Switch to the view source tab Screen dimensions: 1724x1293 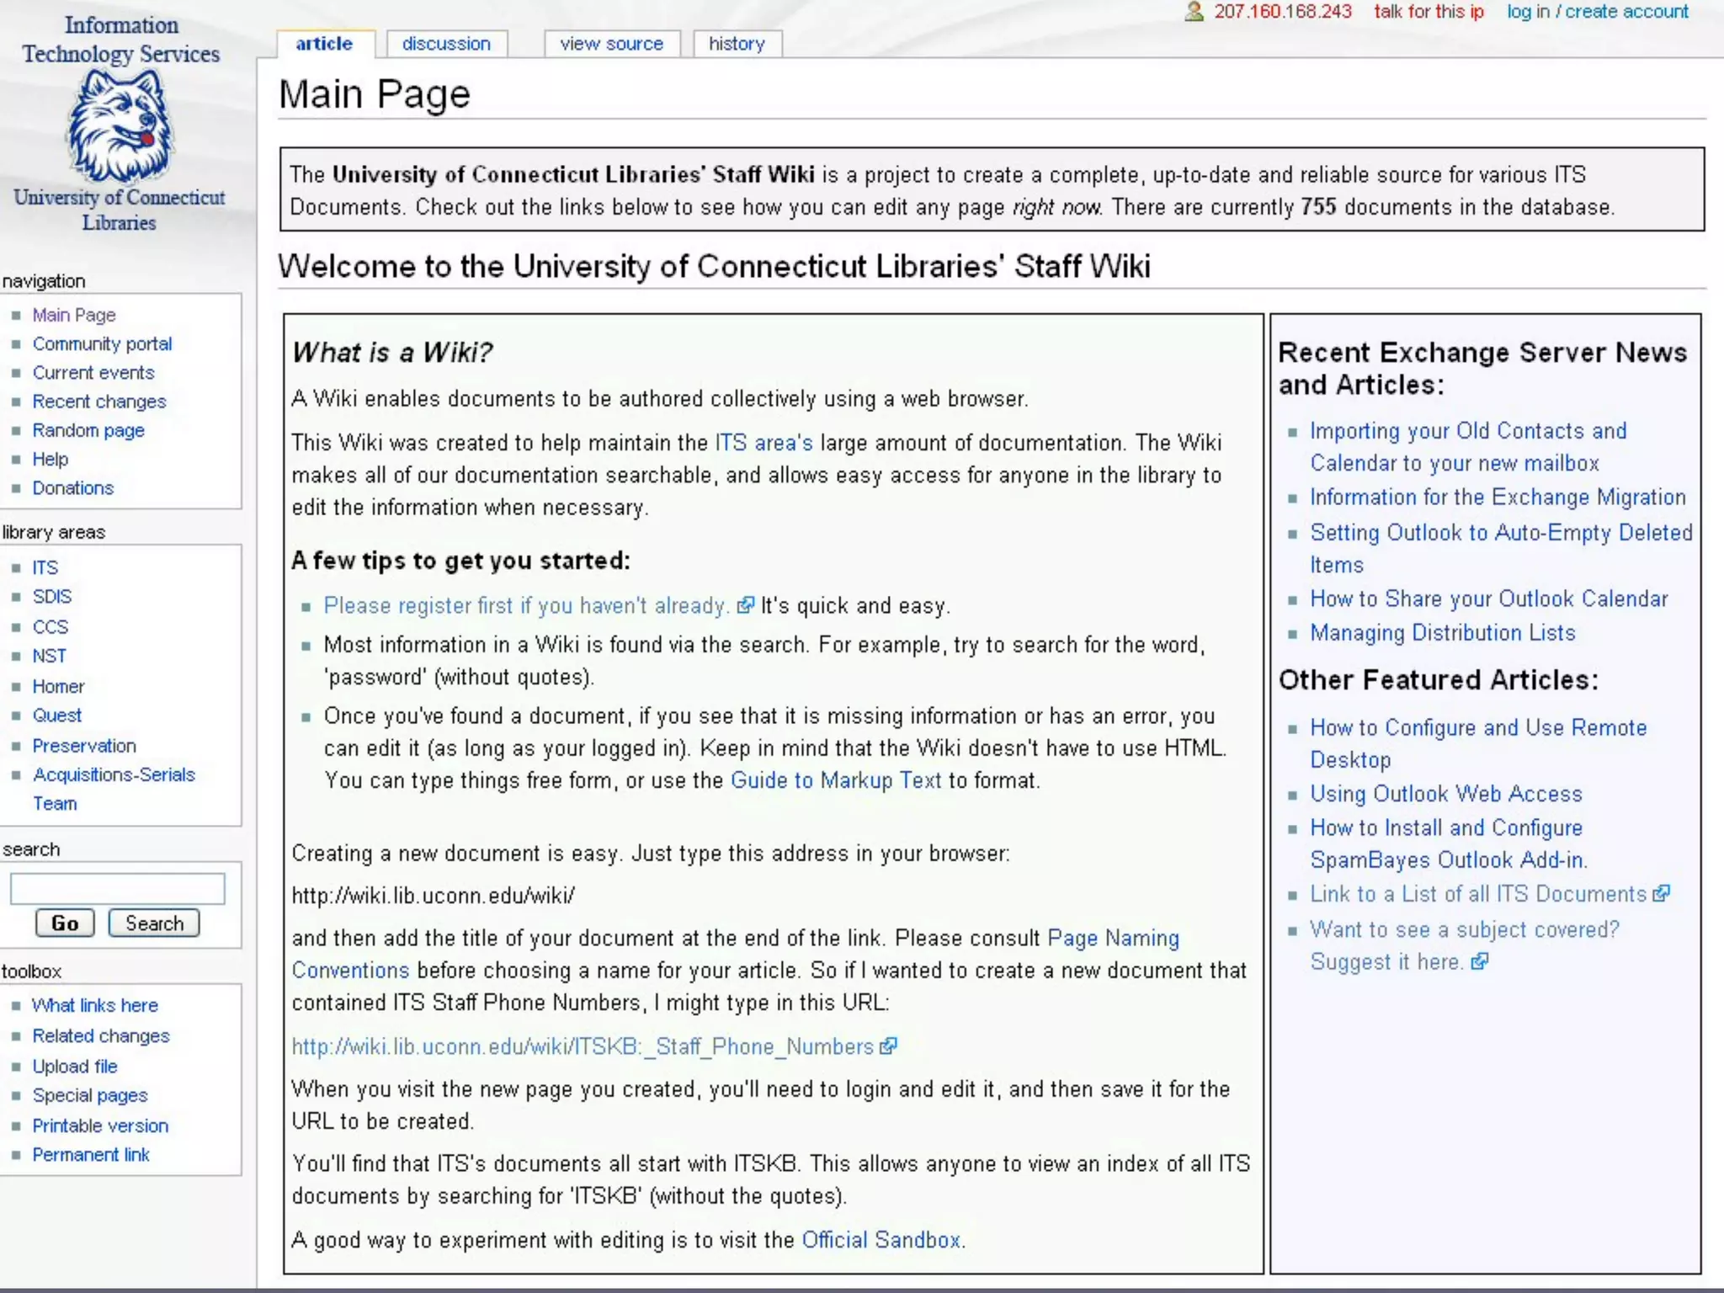(611, 44)
